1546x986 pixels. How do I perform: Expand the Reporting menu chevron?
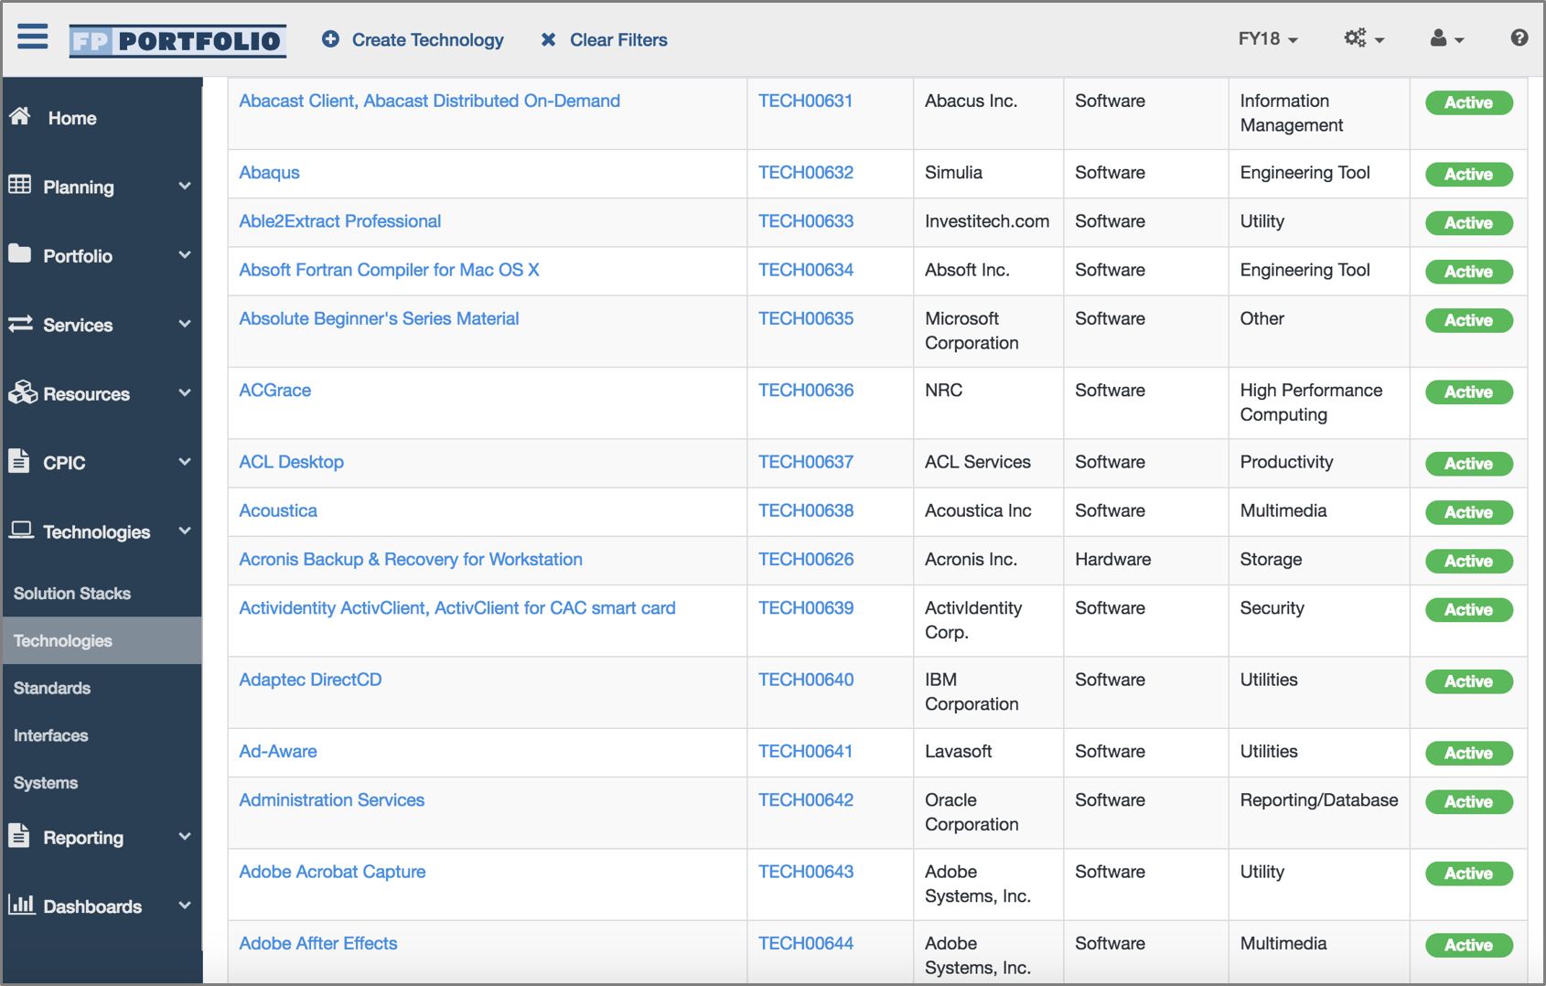[185, 837]
